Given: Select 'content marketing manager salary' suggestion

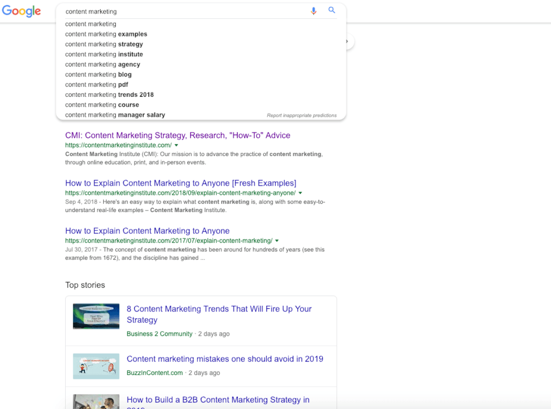Looking at the screenshot, I should 115,115.
